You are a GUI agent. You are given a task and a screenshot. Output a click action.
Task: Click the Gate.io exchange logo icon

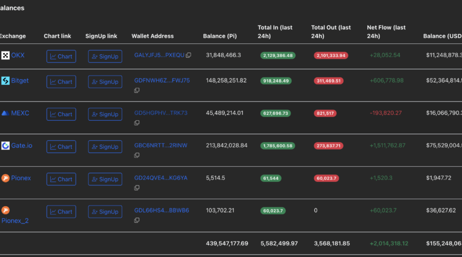point(5,146)
